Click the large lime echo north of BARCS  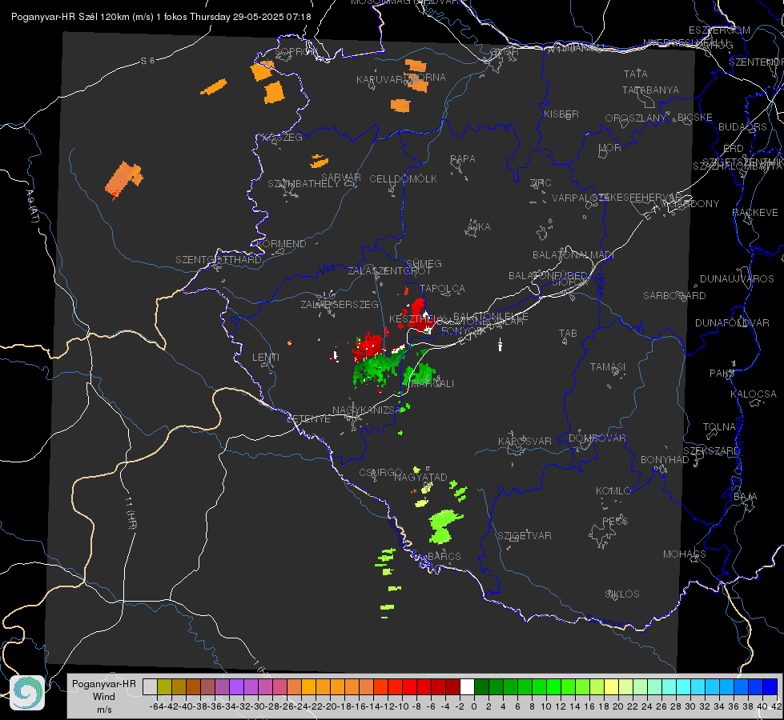[443, 526]
